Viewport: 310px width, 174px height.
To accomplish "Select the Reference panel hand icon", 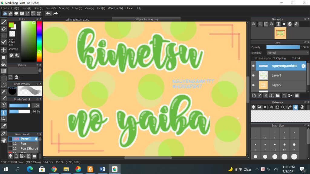I will (x=295, y=107).
